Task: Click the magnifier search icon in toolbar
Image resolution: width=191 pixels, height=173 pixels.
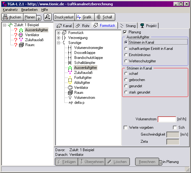Action: tap(48, 17)
